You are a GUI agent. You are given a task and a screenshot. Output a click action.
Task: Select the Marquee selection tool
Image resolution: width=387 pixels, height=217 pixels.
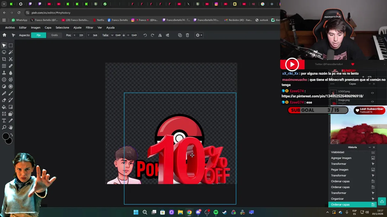11,46
